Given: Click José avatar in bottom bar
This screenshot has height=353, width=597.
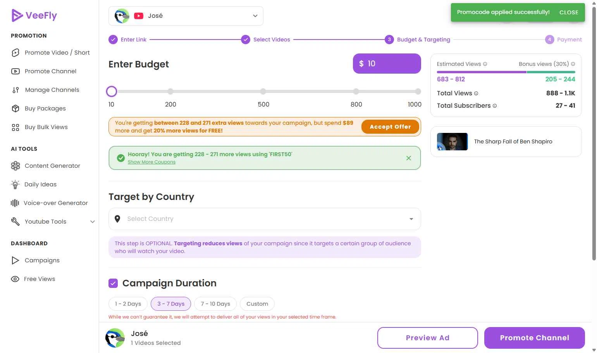Looking at the screenshot, I should pyautogui.click(x=115, y=338).
